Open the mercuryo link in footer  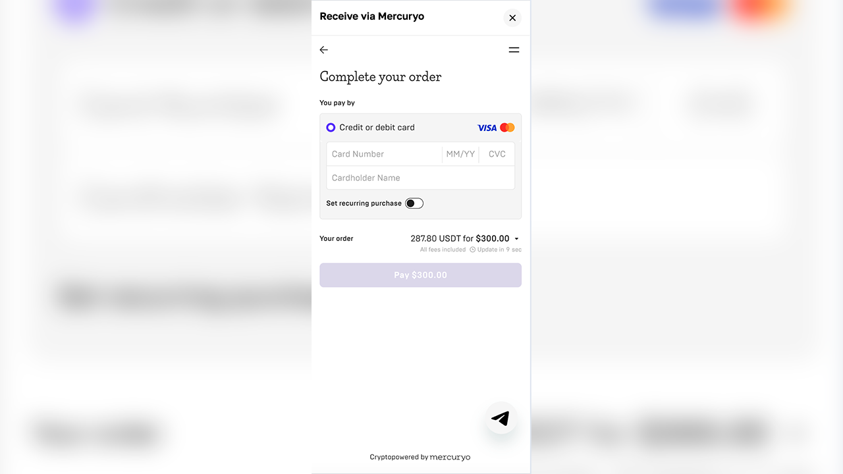[x=450, y=457]
